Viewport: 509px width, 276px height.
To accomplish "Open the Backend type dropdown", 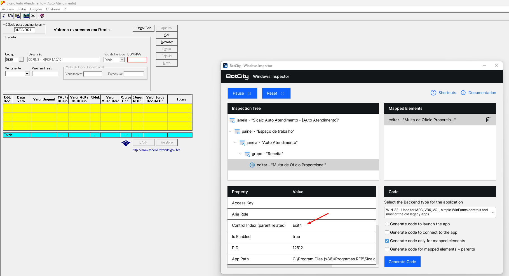I will pos(440,212).
